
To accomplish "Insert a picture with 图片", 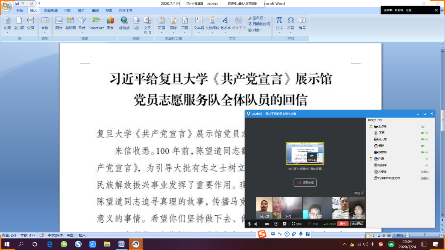I will coord(59,24).
